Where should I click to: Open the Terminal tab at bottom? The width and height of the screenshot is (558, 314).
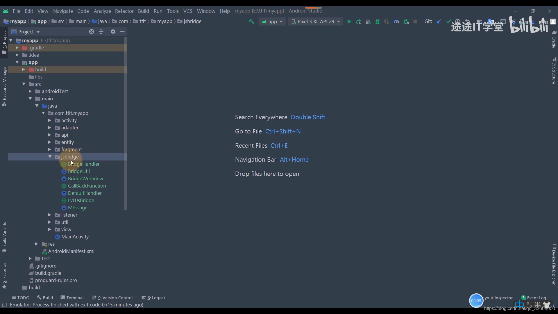(75, 297)
